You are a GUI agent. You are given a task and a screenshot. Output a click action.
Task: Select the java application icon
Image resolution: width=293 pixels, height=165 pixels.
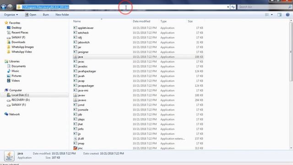[75, 57]
